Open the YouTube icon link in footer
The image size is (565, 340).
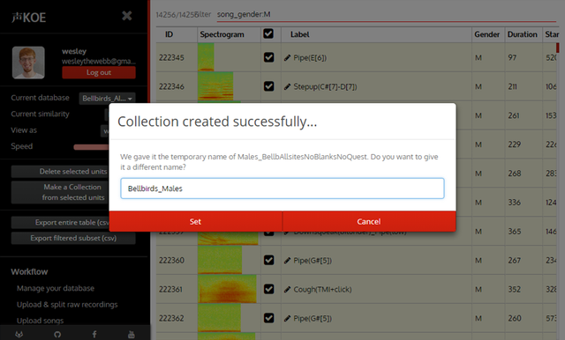132,334
